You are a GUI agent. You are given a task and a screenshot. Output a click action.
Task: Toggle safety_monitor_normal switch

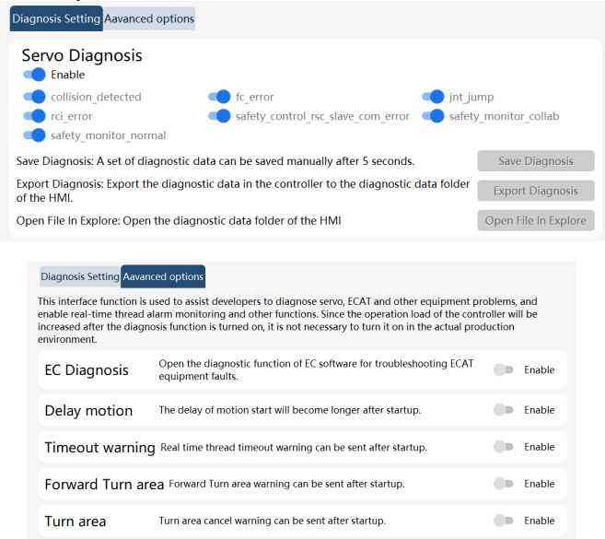click(x=34, y=135)
